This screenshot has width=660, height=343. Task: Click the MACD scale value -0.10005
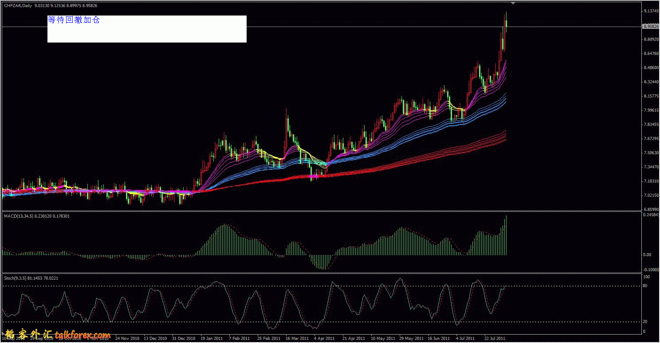click(x=651, y=269)
